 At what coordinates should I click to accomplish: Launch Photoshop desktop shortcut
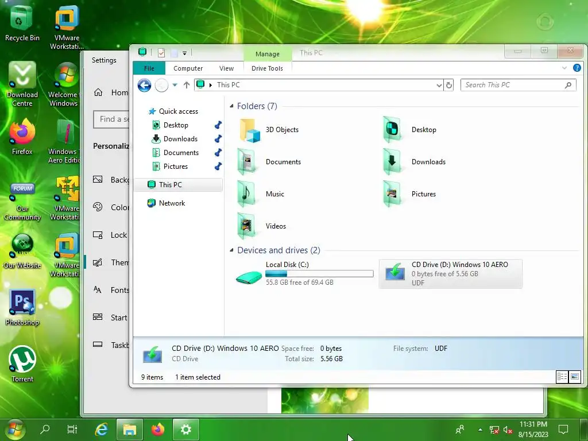(x=22, y=308)
